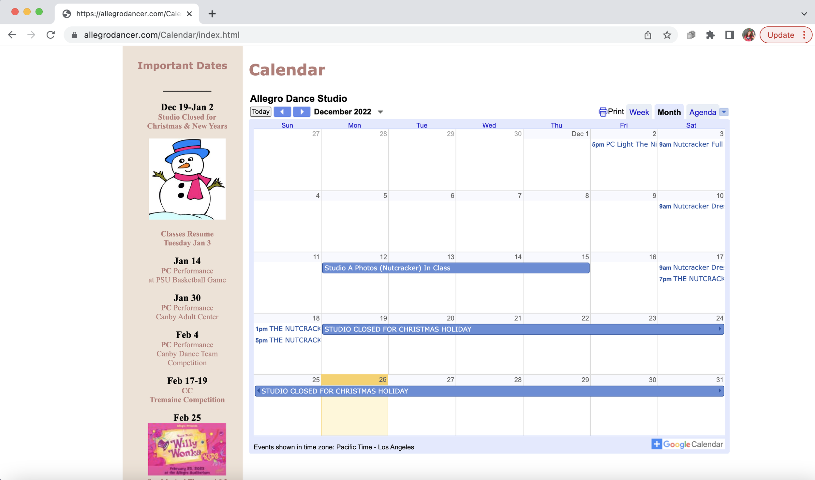Open a new browser tab
This screenshot has width=815, height=480.
click(212, 14)
